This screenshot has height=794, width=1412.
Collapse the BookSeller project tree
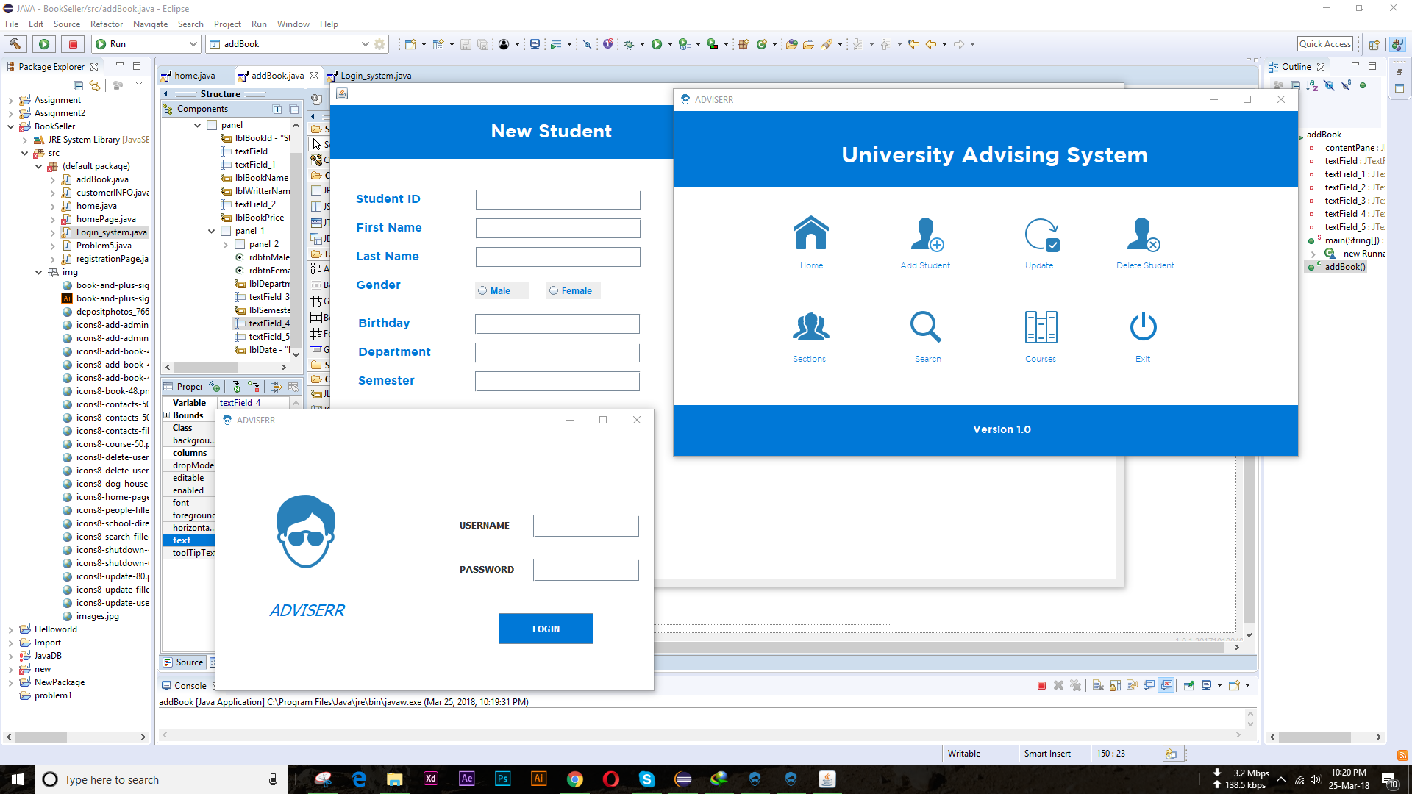10,126
